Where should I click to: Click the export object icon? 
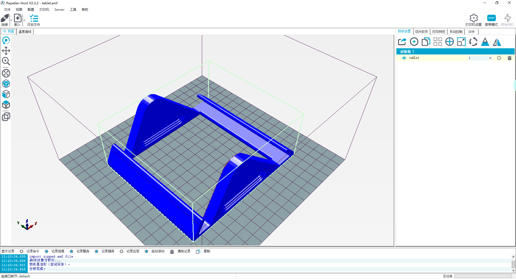click(x=402, y=42)
